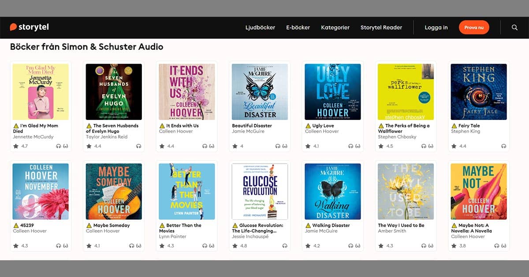This screenshot has height=277, width=529.
Task: Click the headphones icon on The Seven Husbands of Evelyn Hugo
Action: point(139,146)
